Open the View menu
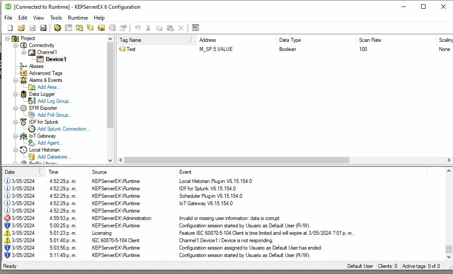Image resolution: width=453 pixels, height=274 pixels. click(38, 18)
